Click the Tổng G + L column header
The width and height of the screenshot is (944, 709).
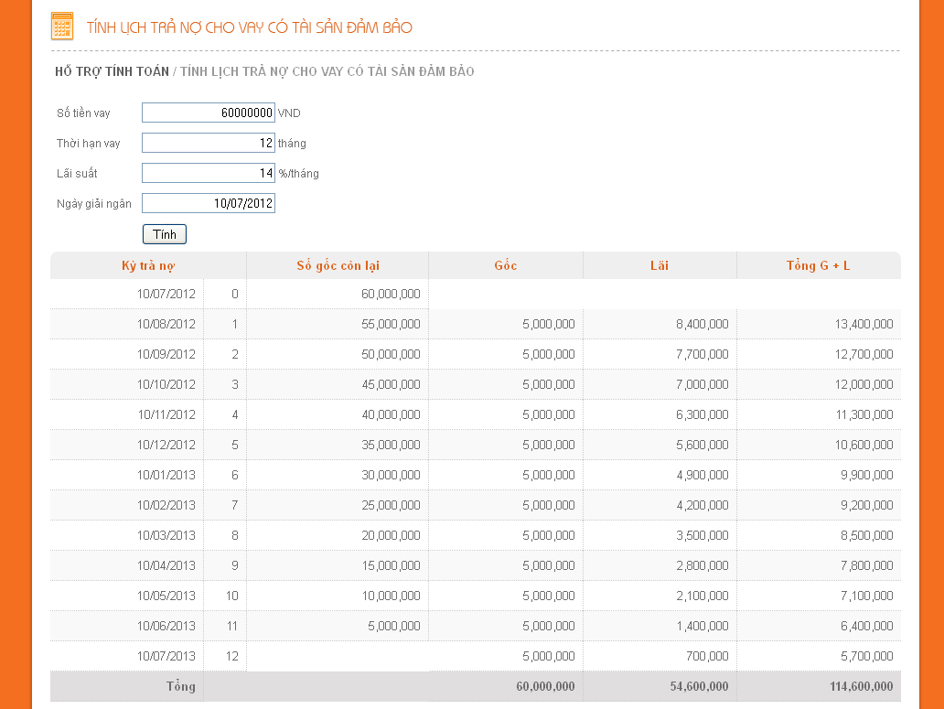[x=818, y=265]
